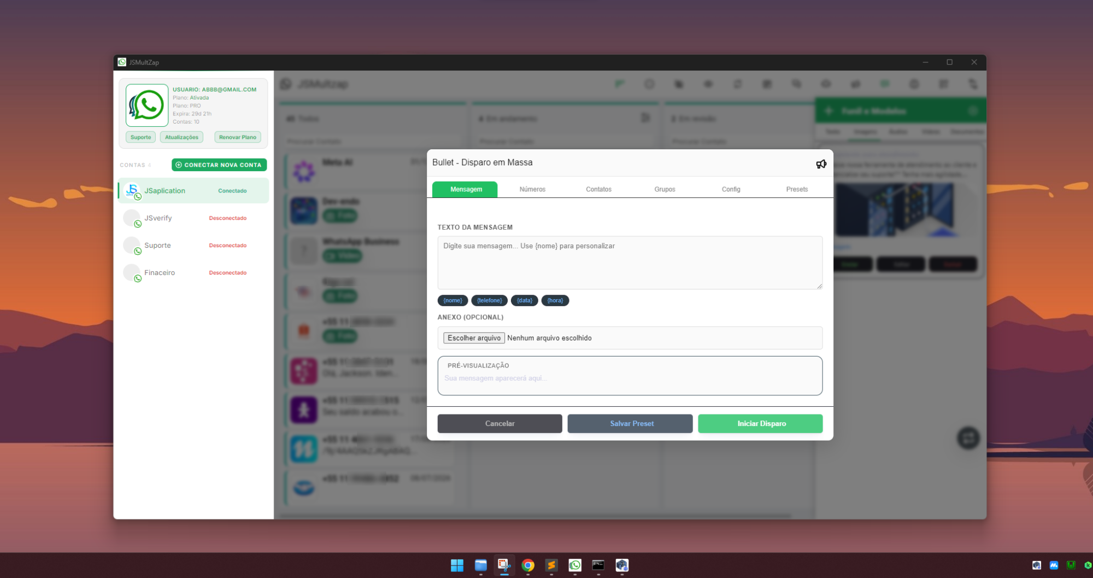Select the Finaceiro account
Image resolution: width=1093 pixels, height=578 pixels.
click(193, 273)
